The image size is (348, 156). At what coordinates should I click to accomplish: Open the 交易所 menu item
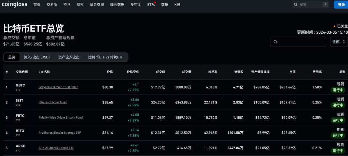click(x=52, y=5)
